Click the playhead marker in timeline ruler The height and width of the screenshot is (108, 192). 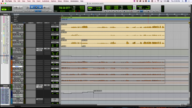93,14
